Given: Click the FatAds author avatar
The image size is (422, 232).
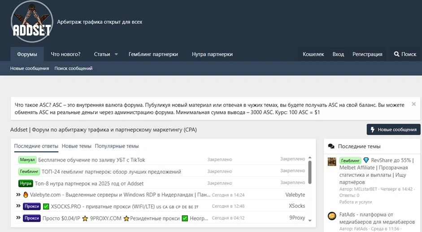Looking at the screenshot, I should (332, 216).
